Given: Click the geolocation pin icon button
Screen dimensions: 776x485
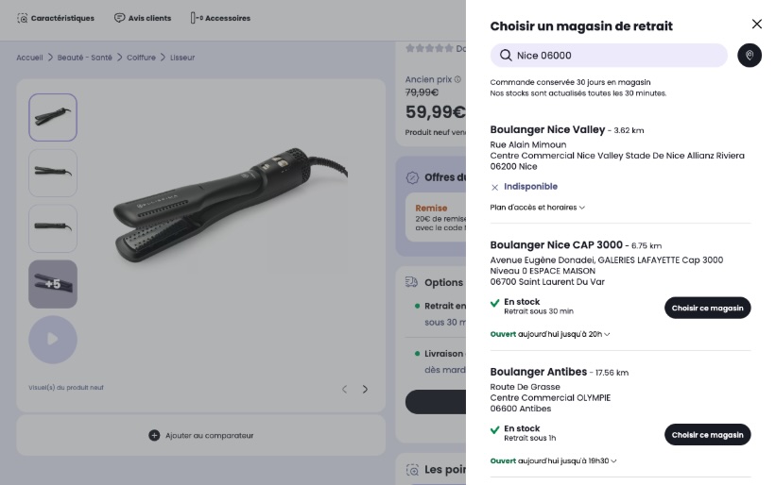Looking at the screenshot, I should (x=750, y=56).
